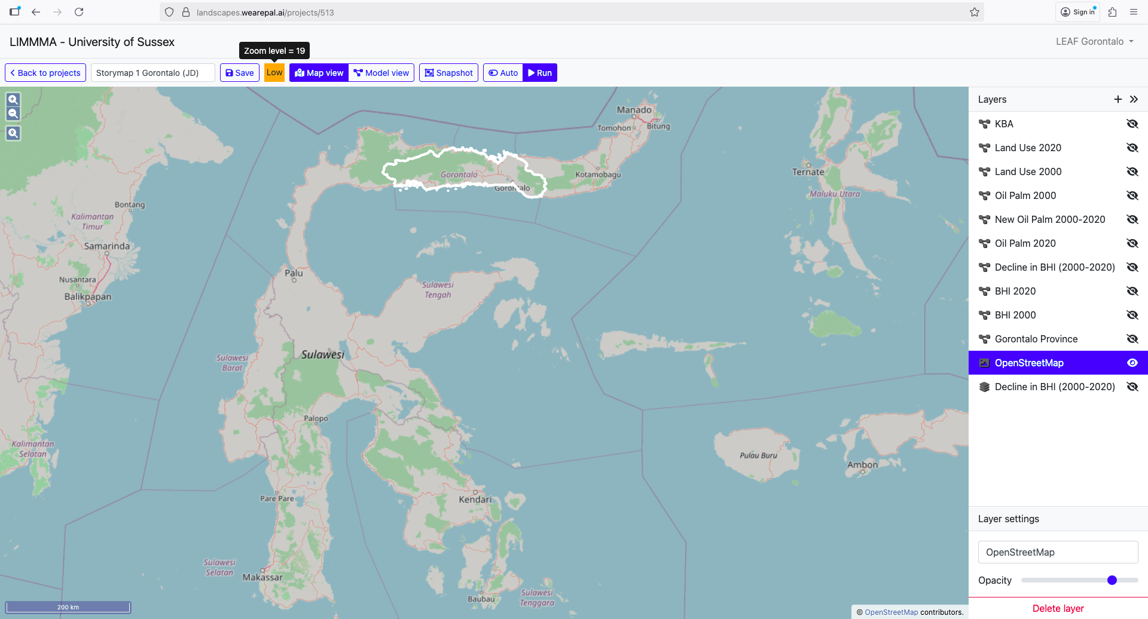Switch to Map view
The height and width of the screenshot is (619, 1148).
(319, 73)
